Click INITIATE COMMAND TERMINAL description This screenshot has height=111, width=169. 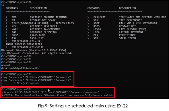click(x=49, y=17)
